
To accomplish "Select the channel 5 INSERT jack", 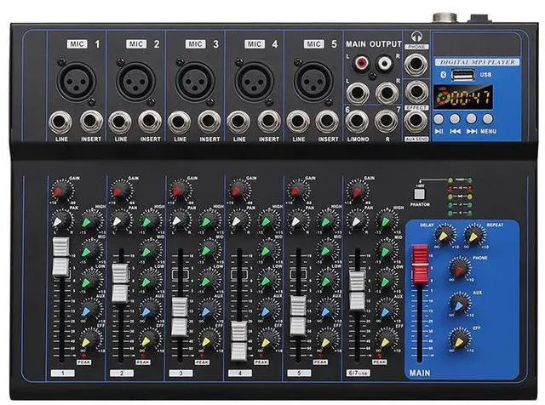I will click(x=327, y=121).
